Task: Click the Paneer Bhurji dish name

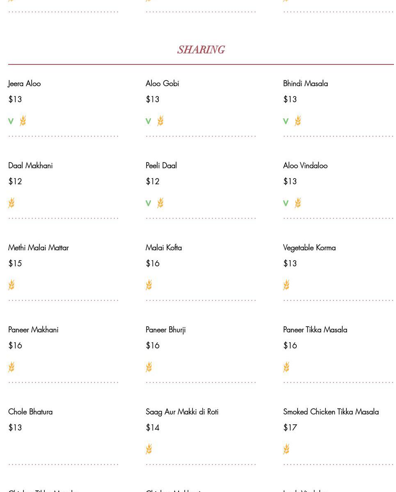Action: 165,330
